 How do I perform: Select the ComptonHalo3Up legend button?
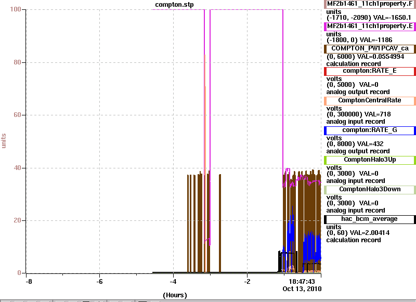pos(370,160)
